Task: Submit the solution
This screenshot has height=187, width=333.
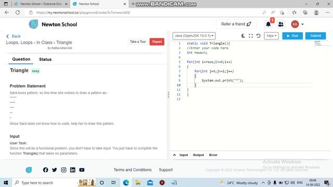Action: pos(315,36)
